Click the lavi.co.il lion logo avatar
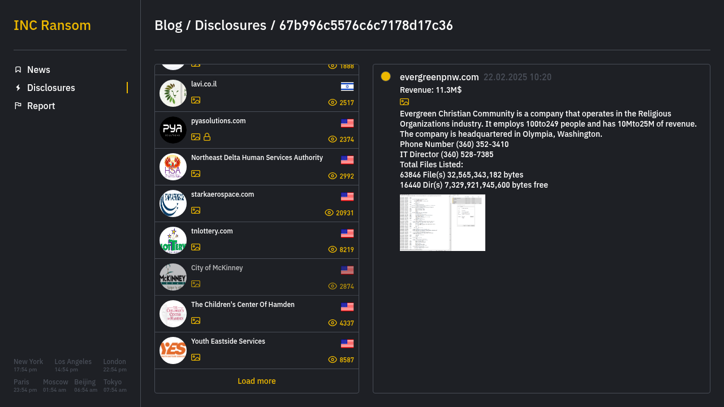The width and height of the screenshot is (724, 407). coord(173,93)
